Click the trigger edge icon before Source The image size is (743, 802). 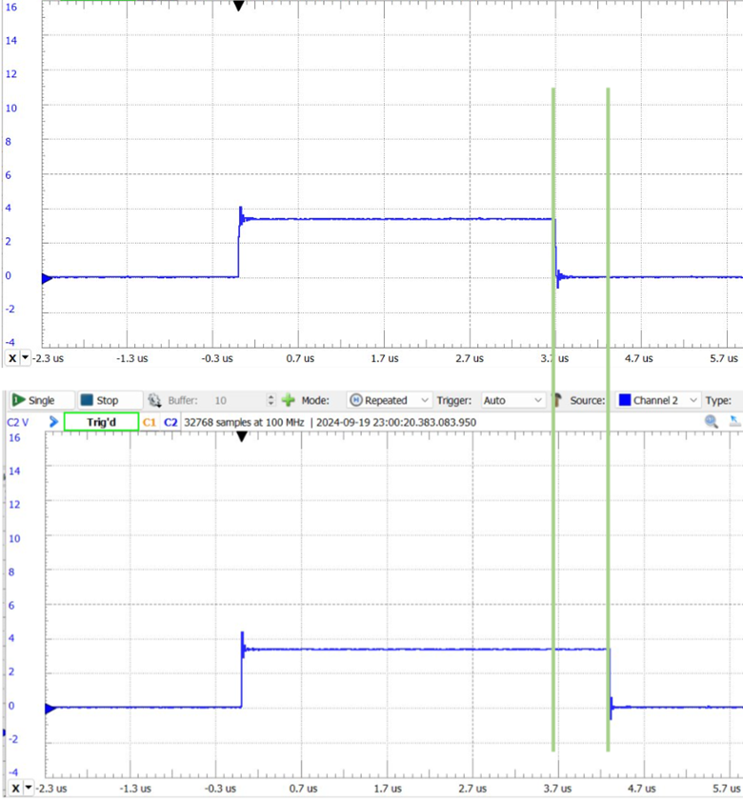pyautogui.click(x=558, y=401)
